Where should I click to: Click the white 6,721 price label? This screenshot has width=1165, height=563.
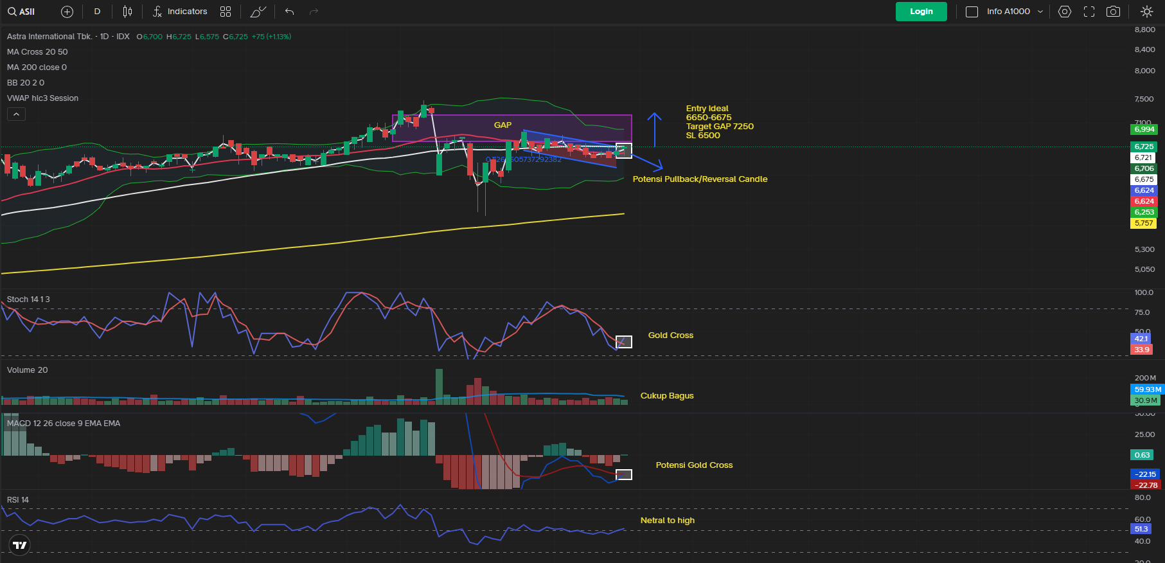1144,158
